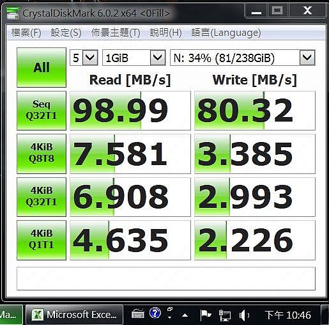This screenshot has width=329, height=325.
Task: Minimize the CrystalDiskMark window
Action: pyautogui.click(x=256, y=10)
